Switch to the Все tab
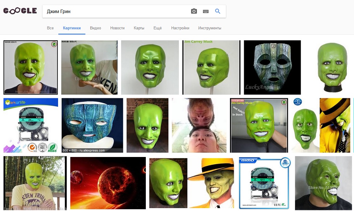The width and height of the screenshot is (354, 211). [x=50, y=28]
